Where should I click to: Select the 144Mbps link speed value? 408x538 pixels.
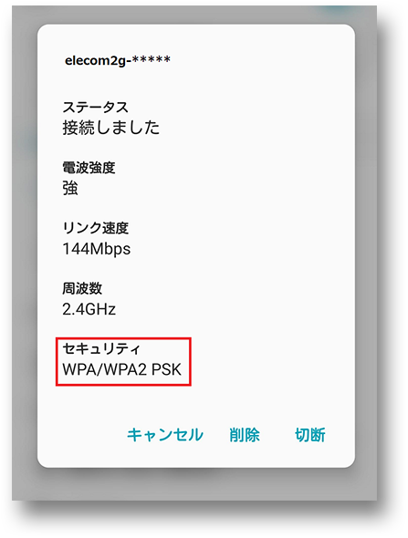tap(97, 249)
